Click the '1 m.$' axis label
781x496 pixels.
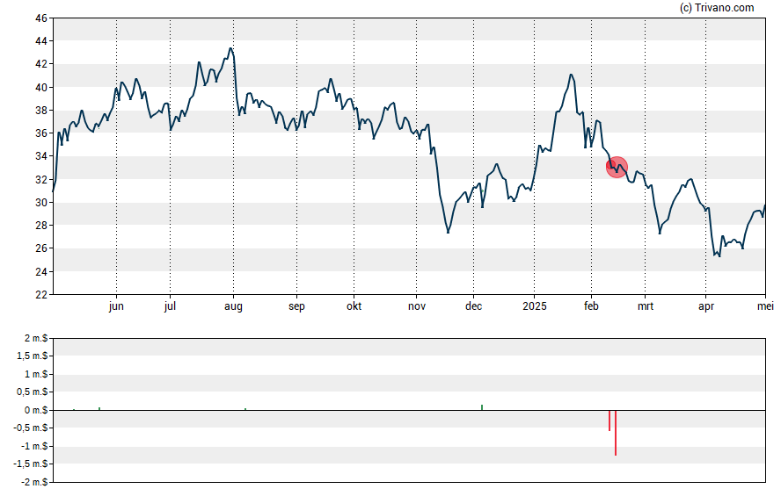[36, 374]
